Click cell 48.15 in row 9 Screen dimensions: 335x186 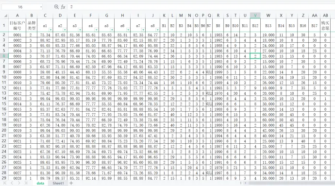pos(60,72)
